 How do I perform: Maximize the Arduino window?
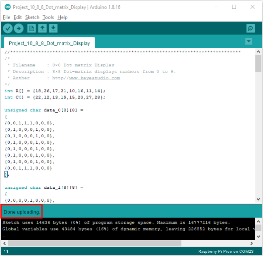(234, 7)
